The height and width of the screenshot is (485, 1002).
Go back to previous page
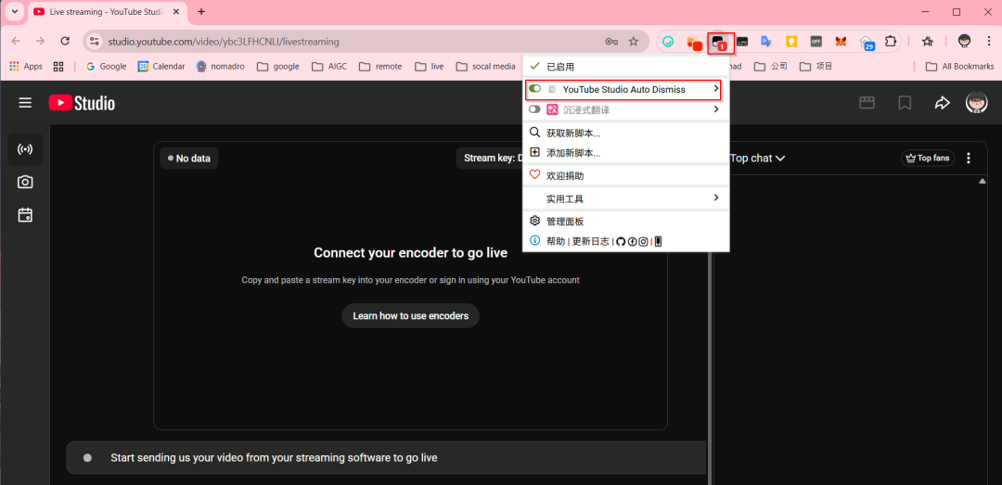(x=16, y=41)
